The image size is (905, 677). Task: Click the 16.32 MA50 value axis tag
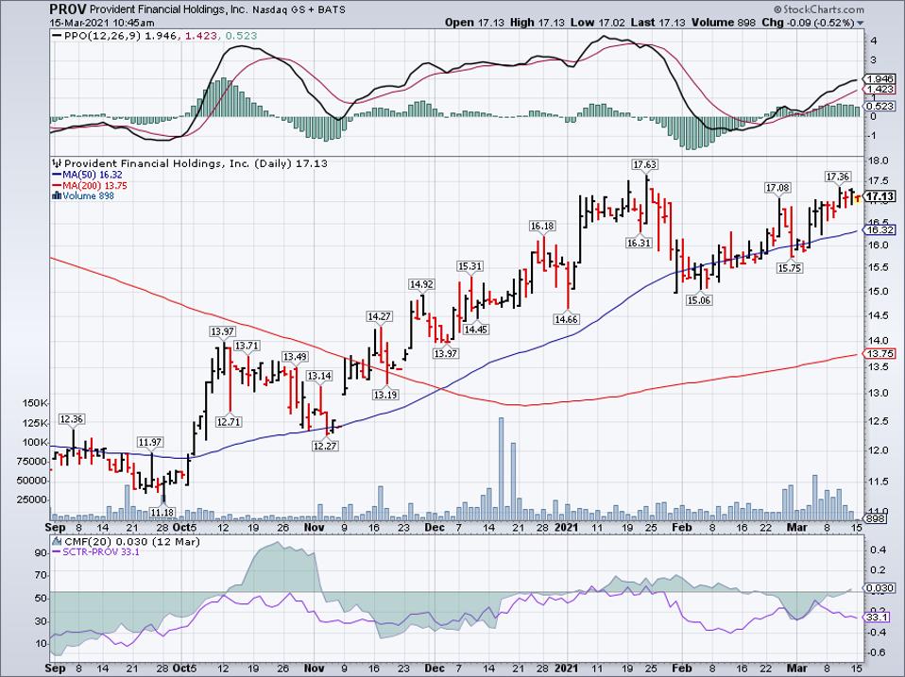879,230
